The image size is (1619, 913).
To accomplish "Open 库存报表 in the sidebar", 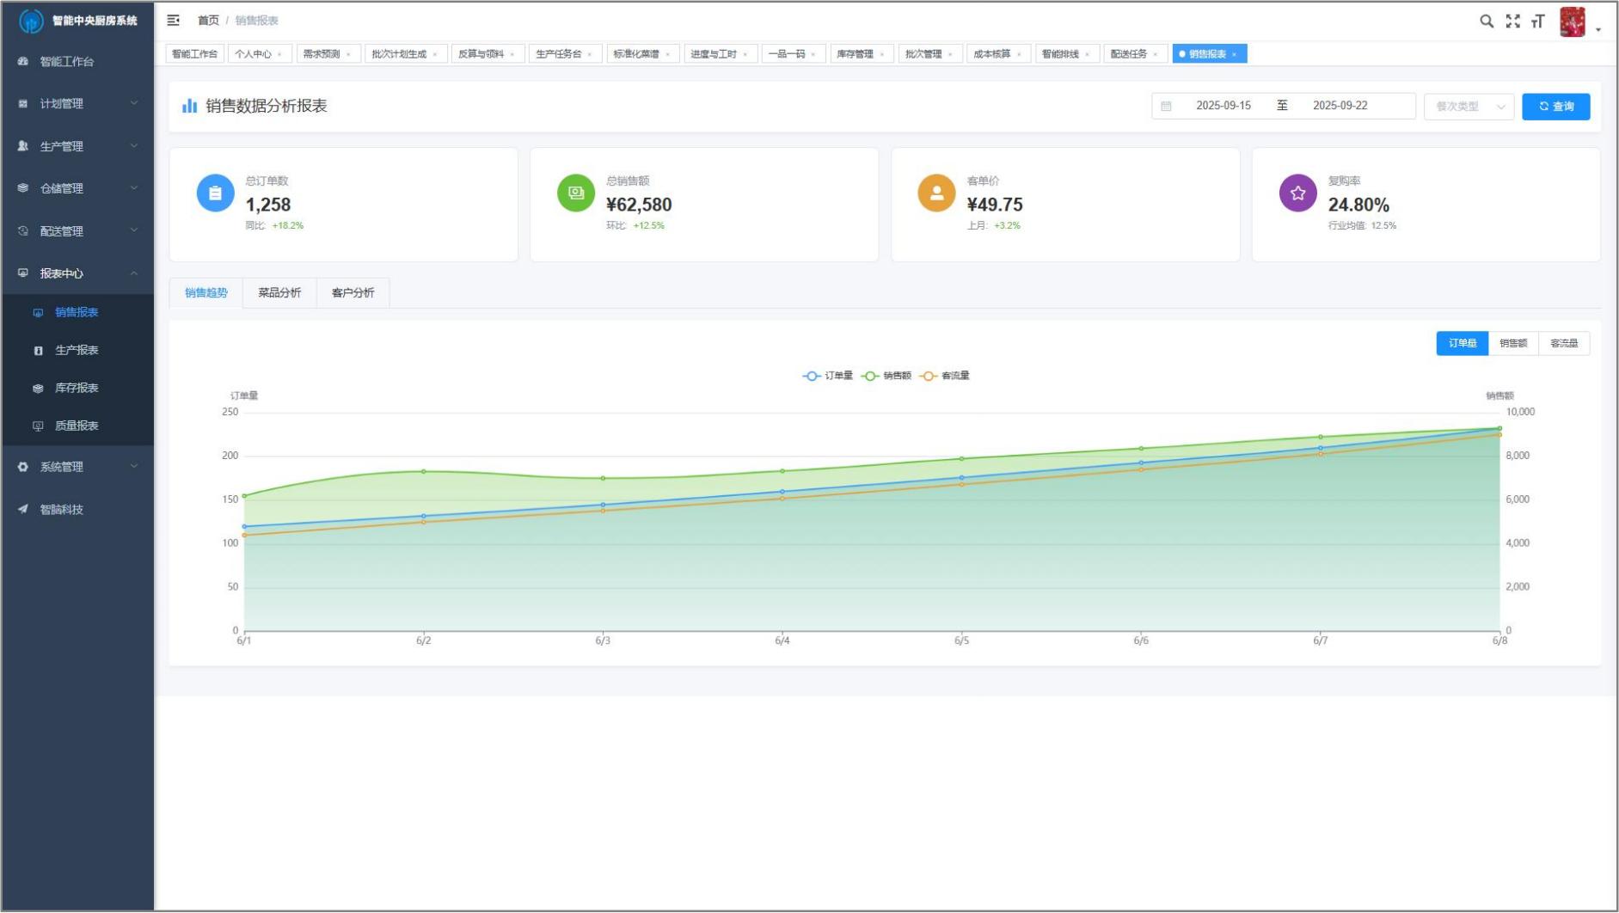I will click(77, 388).
